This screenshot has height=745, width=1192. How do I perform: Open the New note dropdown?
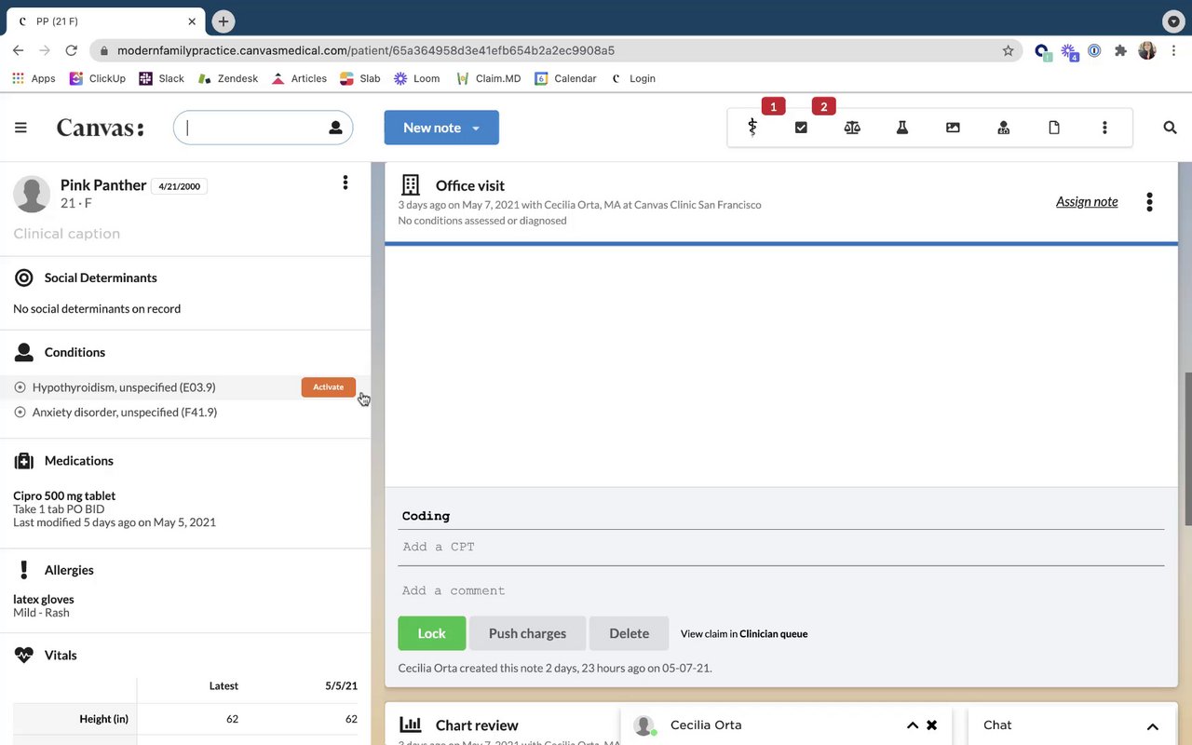click(x=441, y=128)
